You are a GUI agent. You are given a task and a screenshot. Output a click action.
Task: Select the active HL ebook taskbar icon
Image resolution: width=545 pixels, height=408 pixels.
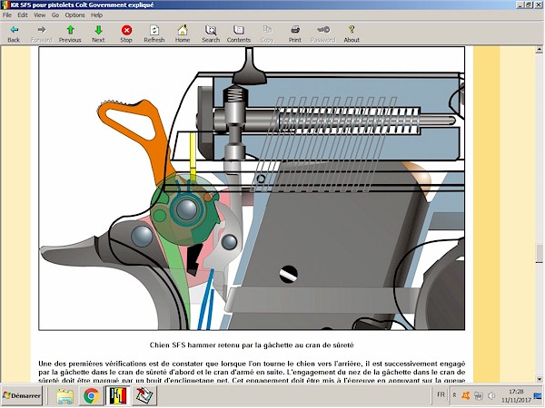(x=118, y=396)
